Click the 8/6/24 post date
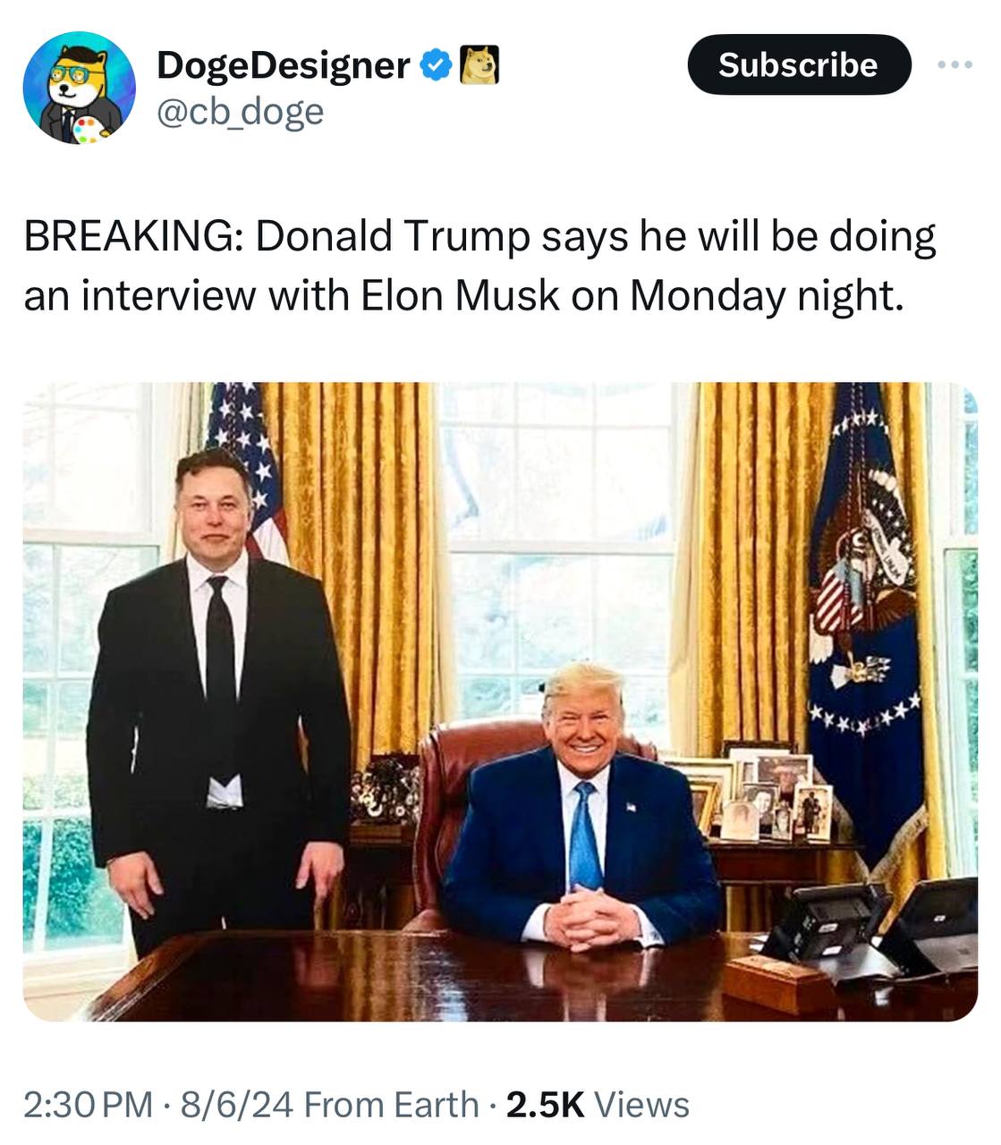 tap(237, 1105)
